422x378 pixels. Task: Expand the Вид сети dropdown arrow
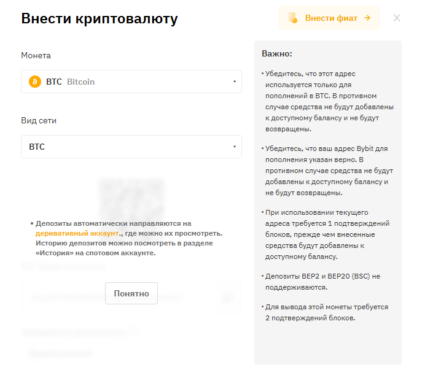(x=235, y=147)
